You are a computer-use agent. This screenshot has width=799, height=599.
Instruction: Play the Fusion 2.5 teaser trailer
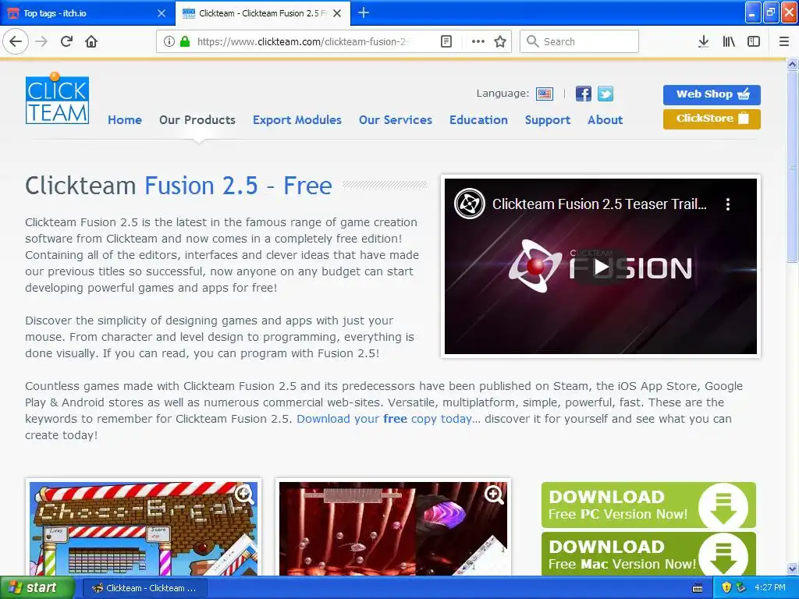pos(601,267)
